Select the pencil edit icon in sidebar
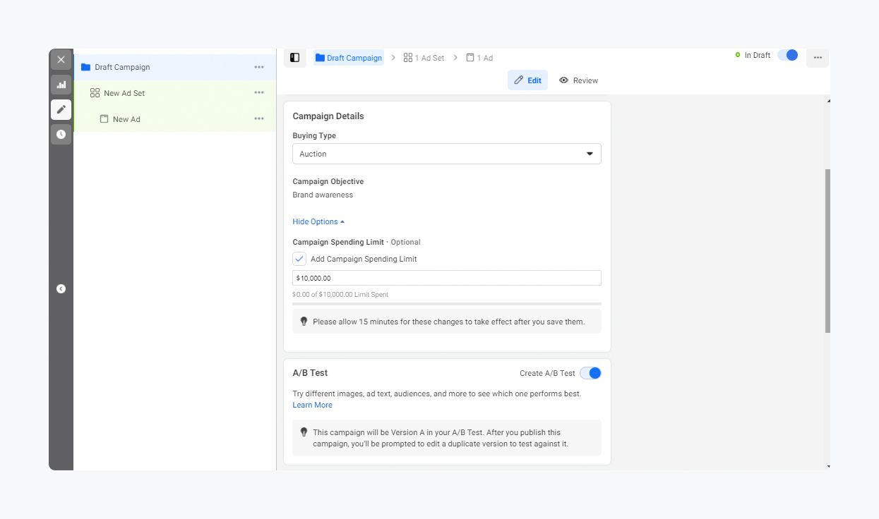 [61, 109]
